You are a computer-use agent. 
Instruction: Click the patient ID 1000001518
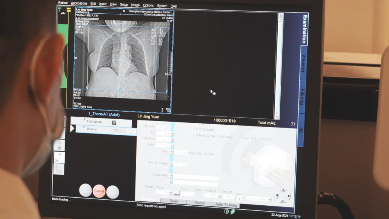coord(225,120)
